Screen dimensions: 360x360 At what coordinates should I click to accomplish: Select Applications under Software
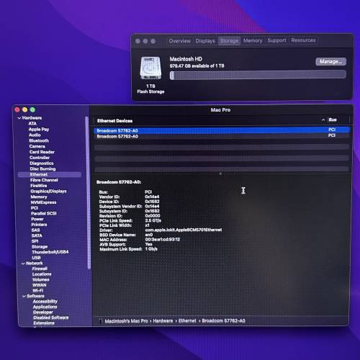(45, 307)
